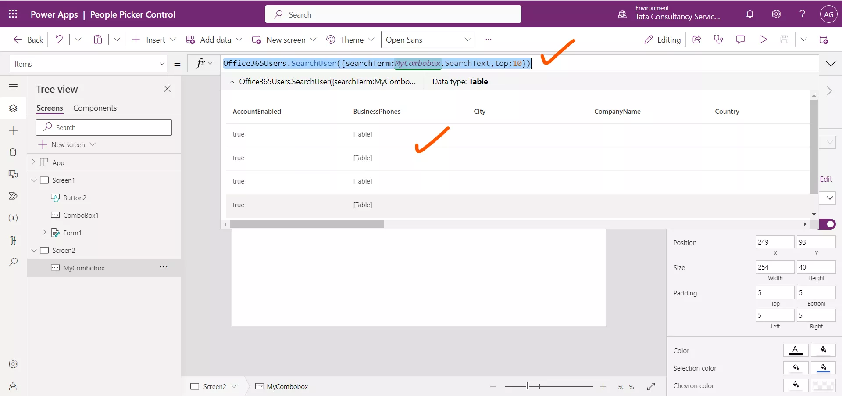842x396 pixels.
Task: Set font text color with the A swatch
Action: click(x=796, y=350)
